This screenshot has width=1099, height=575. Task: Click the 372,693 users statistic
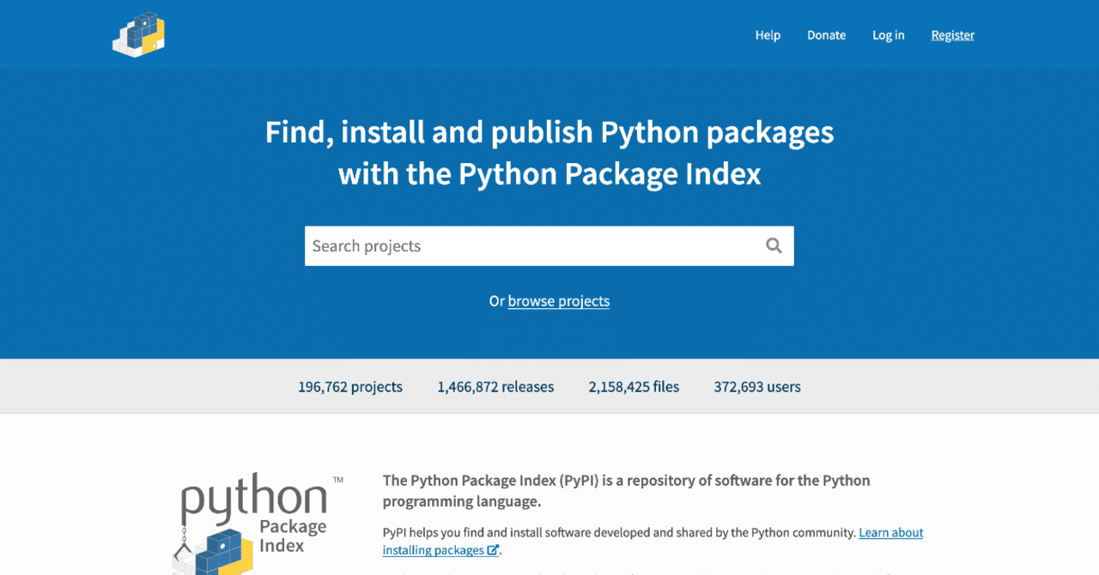756,386
